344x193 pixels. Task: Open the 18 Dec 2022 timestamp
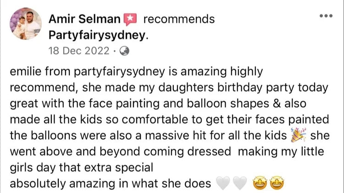pyautogui.click(x=79, y=51)
